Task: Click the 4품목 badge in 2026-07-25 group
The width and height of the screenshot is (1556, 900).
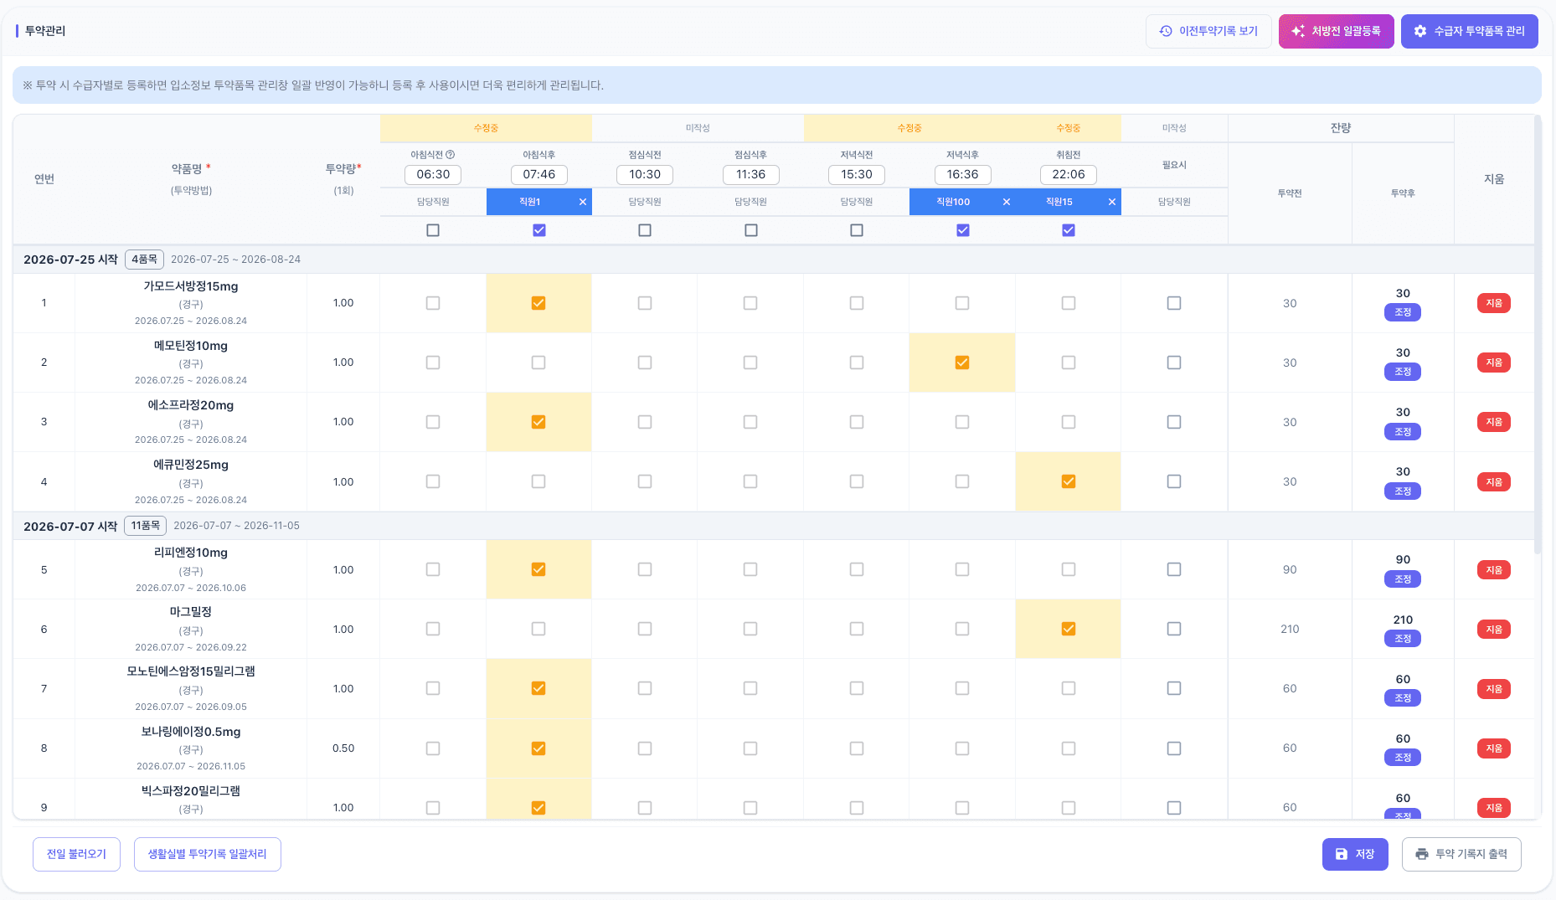Action: tap(144, 260)
